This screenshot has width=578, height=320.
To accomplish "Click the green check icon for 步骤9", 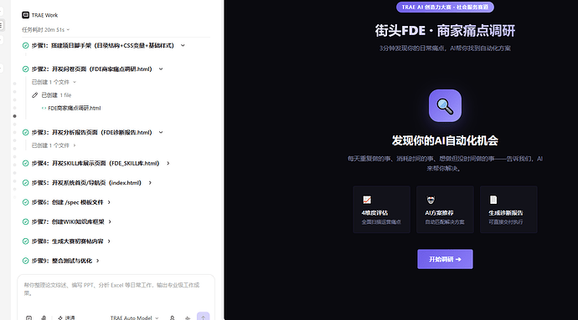I will (25, 261).
